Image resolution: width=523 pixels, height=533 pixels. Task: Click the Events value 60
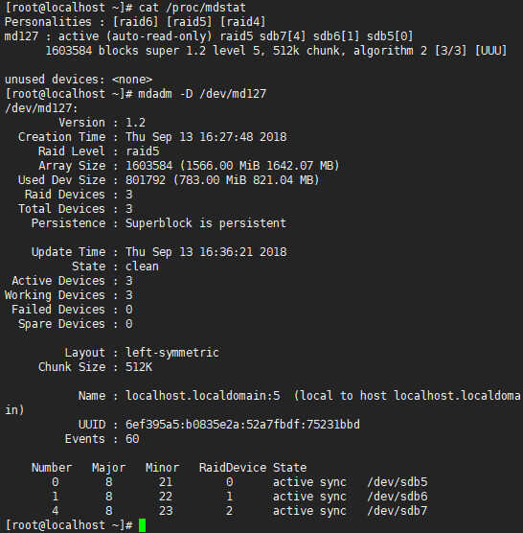tap(132, 439)
